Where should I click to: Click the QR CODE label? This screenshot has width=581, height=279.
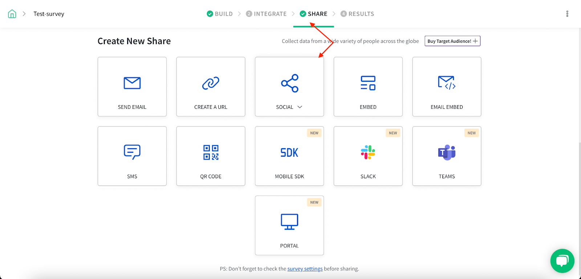tap(211, 176)
